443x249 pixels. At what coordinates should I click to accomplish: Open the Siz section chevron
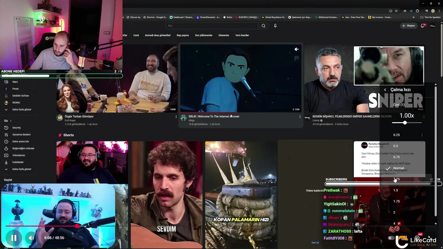pyautogui.click(x=11, y=121)
